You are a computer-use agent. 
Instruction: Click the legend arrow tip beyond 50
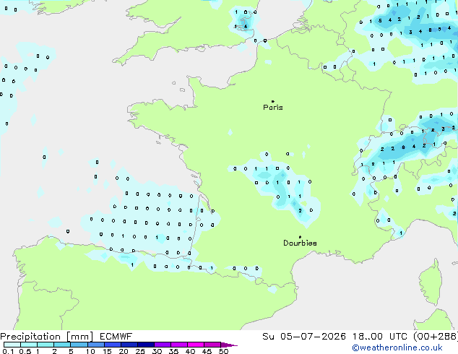pos(230,345)
